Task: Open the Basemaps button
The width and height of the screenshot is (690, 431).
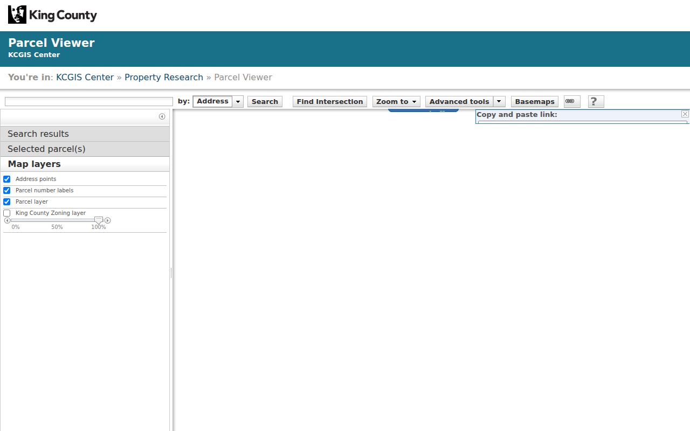Action: [x=535, y=101]
